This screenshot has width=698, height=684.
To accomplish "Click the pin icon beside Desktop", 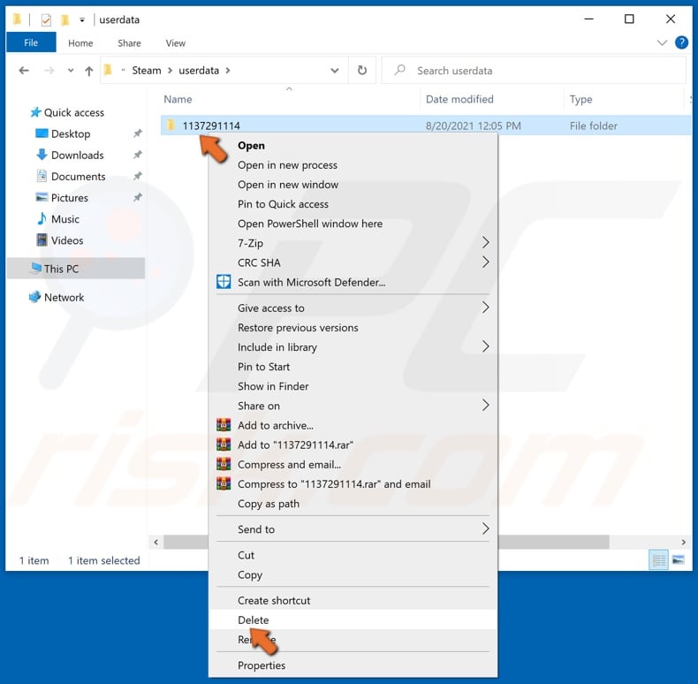I will 138,133.
